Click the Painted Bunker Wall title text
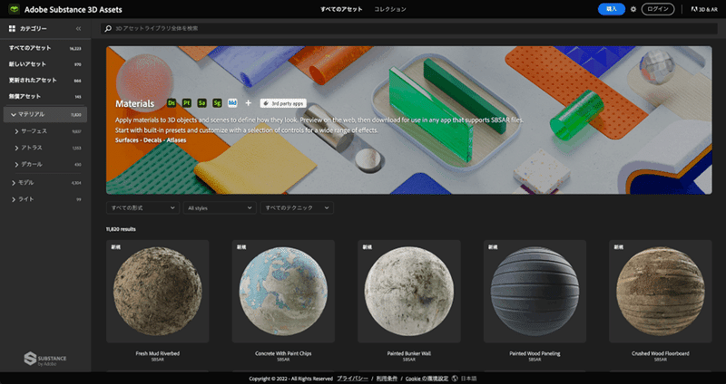Image resolution: width=726 pixels, height=384 pixels. point(409,353)
